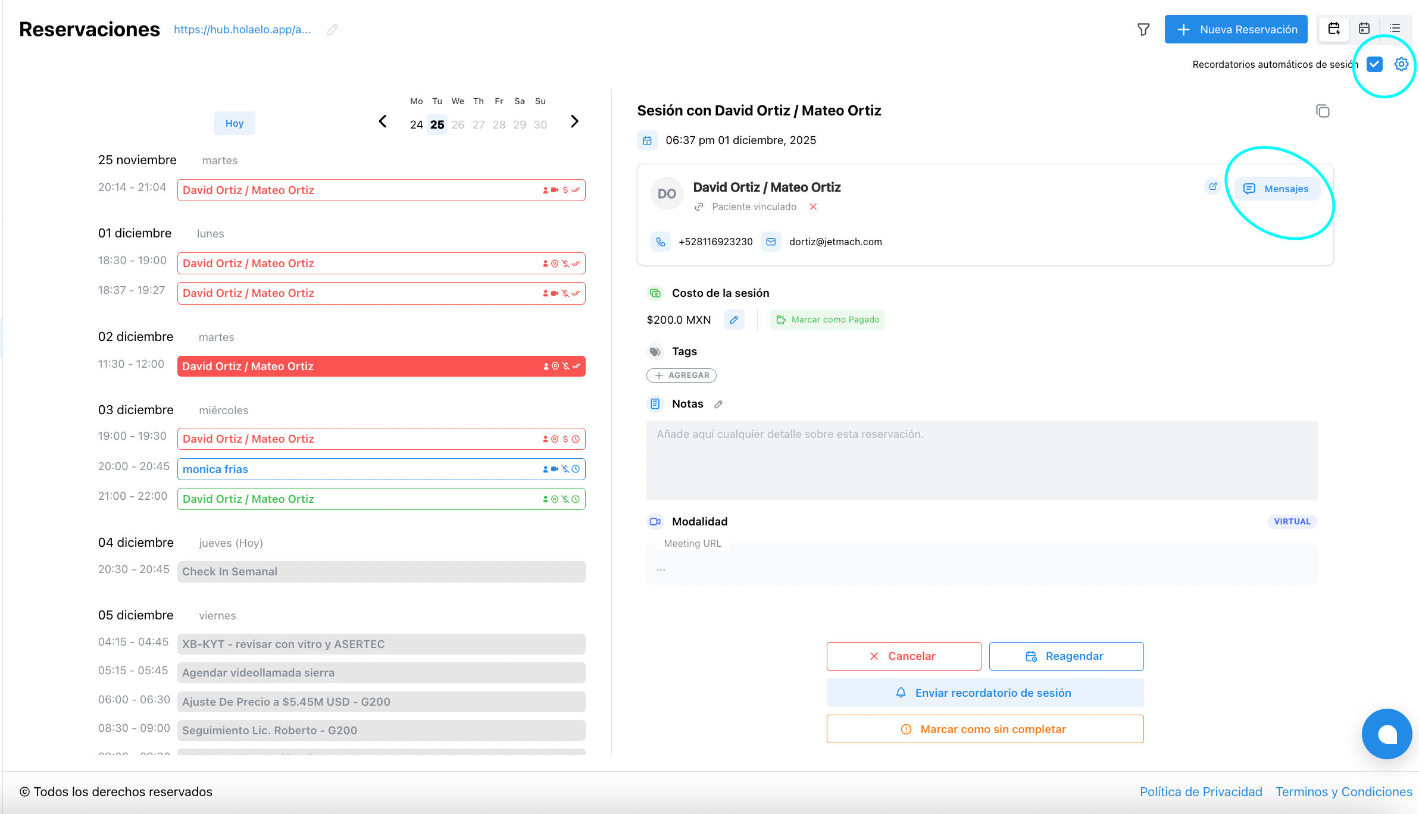Click into the notes text area

click(982, 460)
